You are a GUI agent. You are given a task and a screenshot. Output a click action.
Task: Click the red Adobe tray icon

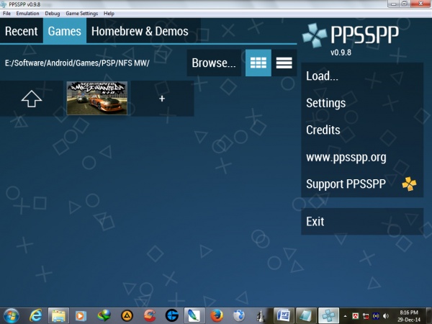356,316
